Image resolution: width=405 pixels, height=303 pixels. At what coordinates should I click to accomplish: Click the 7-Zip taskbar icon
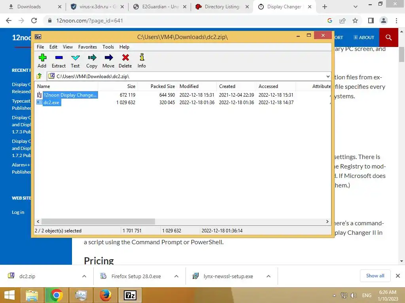tap(130, 295)
